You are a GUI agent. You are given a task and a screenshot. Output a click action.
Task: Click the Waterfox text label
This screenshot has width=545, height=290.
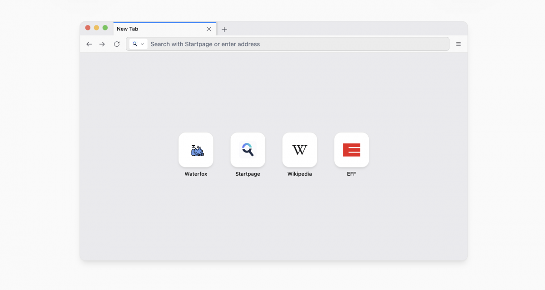coord(196,174)
